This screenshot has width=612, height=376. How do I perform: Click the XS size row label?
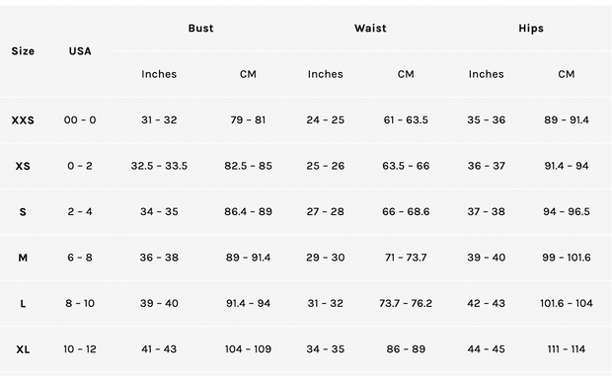pyautogui.click(x=23, y=166)
